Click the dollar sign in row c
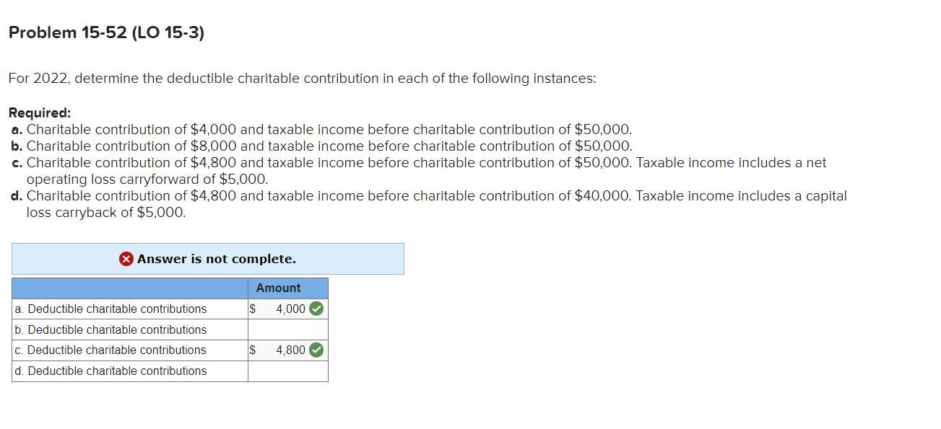This screenshot has width=941, height=429. 252,350
